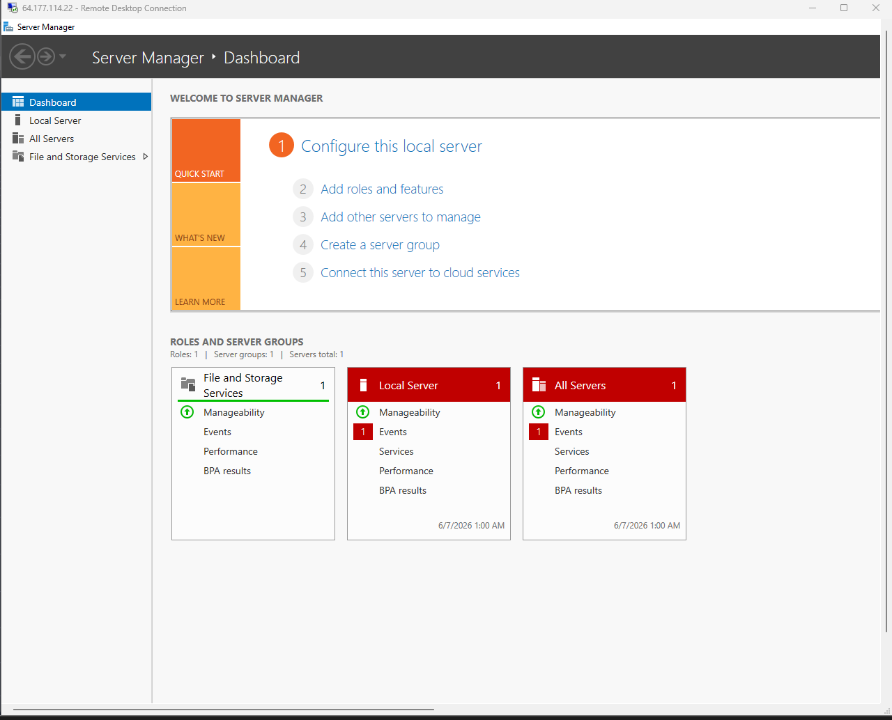
Task: Open Performance in Local Server tile
Action: [406, 471]
